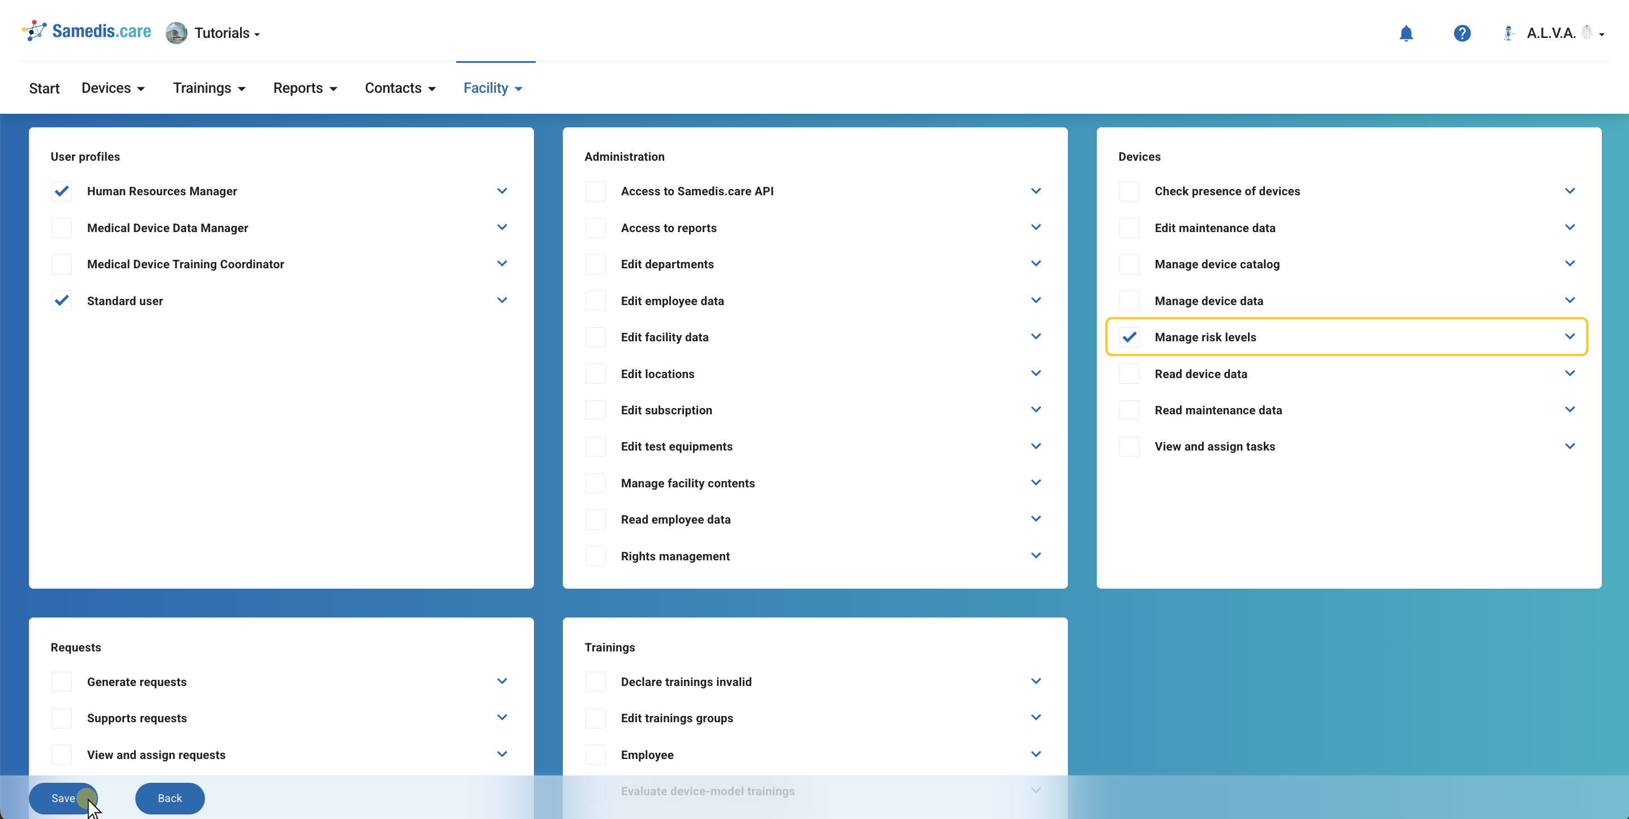
Task: Check the Read device data checkbox
Action: click(x=1130, y=374)
